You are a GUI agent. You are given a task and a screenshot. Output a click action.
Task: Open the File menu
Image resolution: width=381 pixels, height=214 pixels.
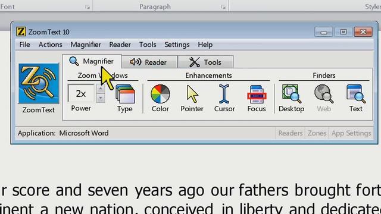point(24,45)
